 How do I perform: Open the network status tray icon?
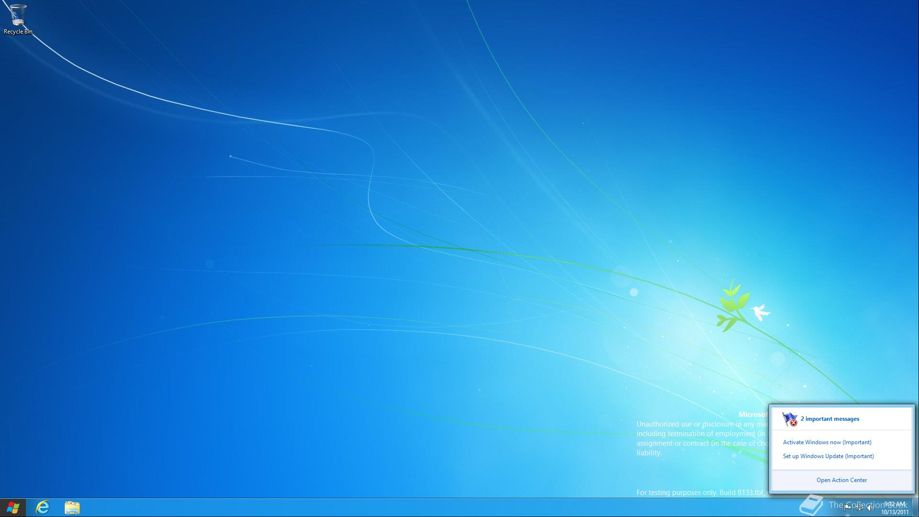point(859,507)
